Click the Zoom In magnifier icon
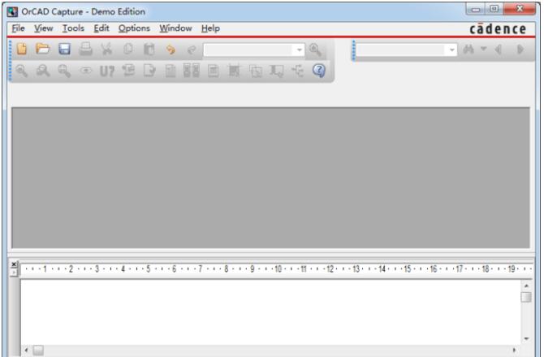 (x=21, y=71)
